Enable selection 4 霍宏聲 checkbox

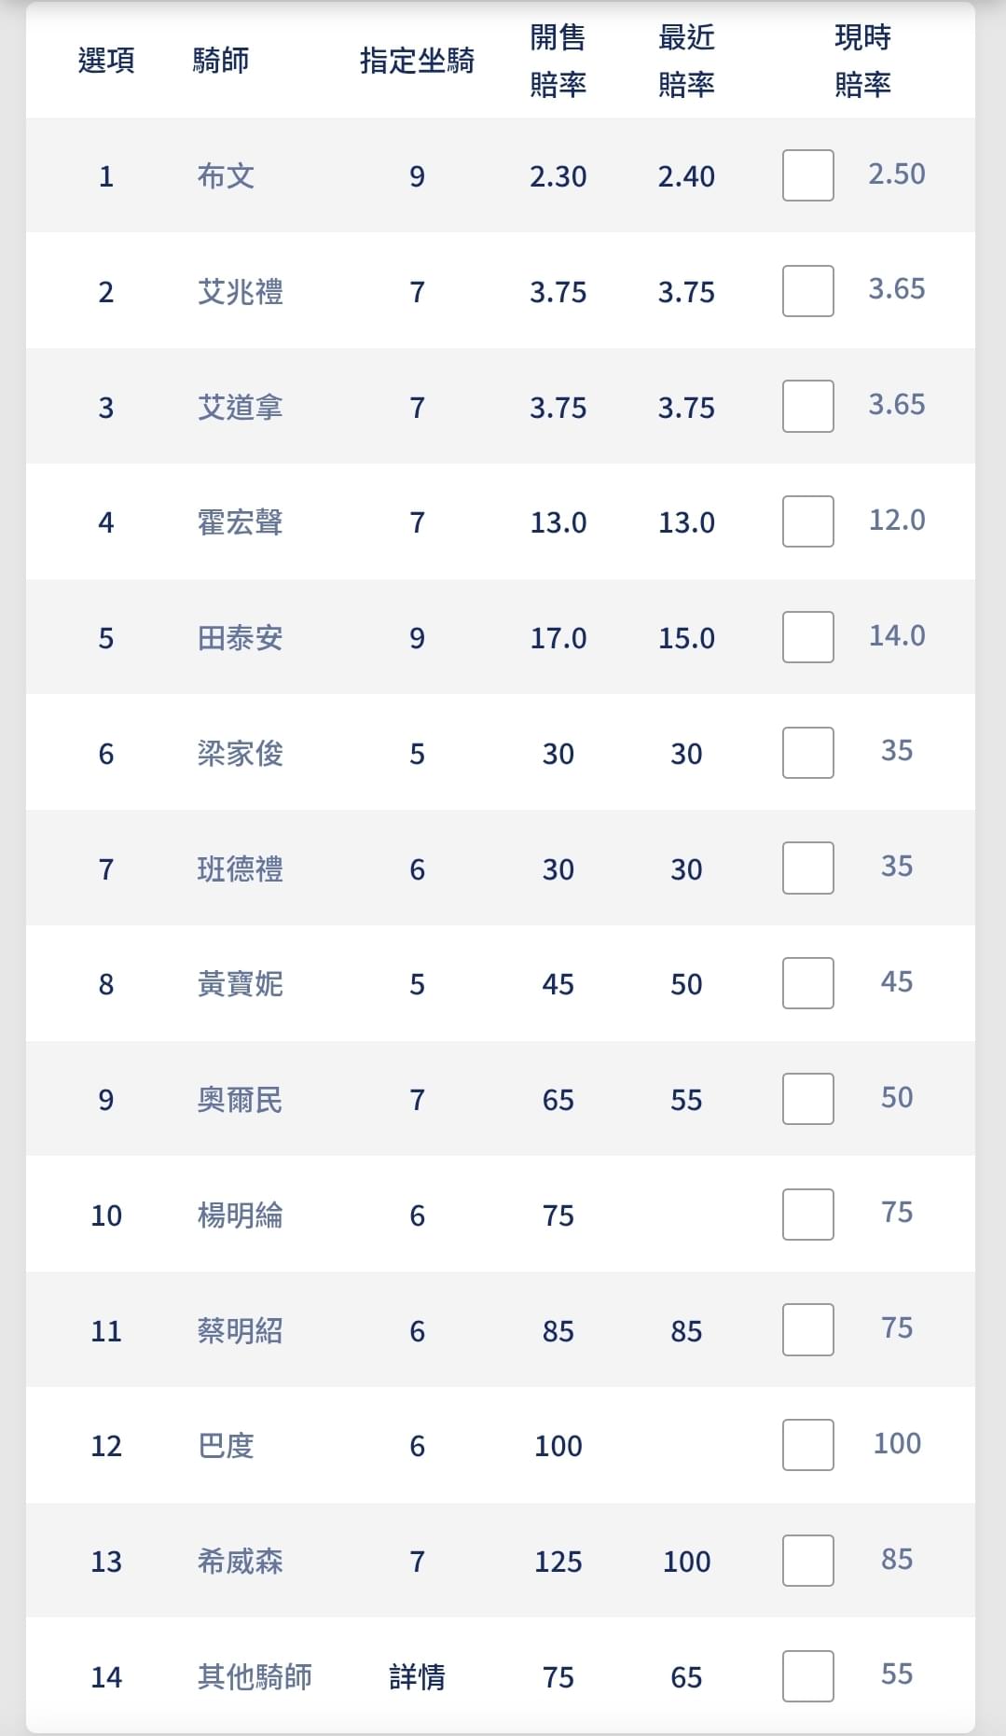pos(808,521)
